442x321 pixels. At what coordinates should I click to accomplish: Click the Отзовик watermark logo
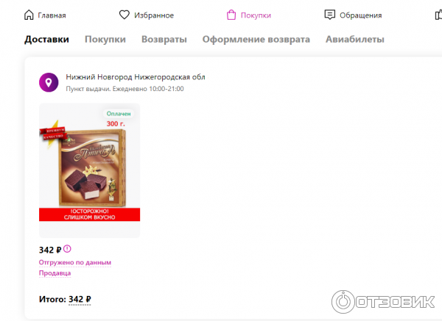383,302
